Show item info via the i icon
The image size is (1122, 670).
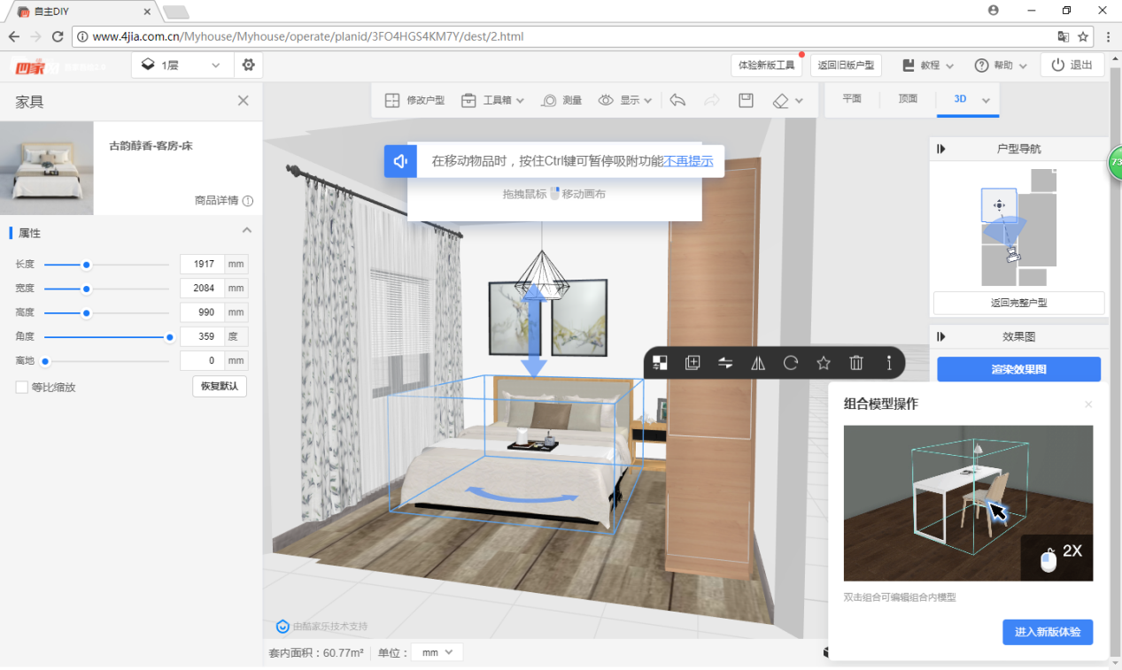[889, 362]
